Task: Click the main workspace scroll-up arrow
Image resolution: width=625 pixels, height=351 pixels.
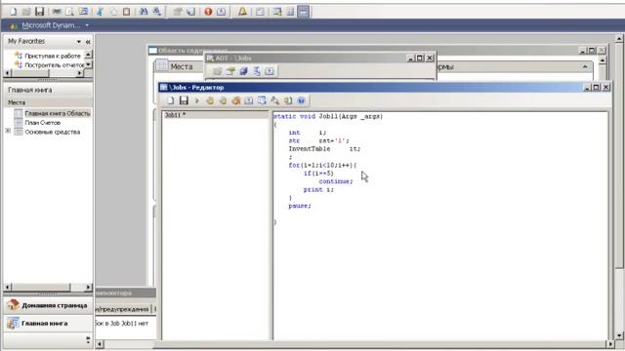Action: click(619, 39)
